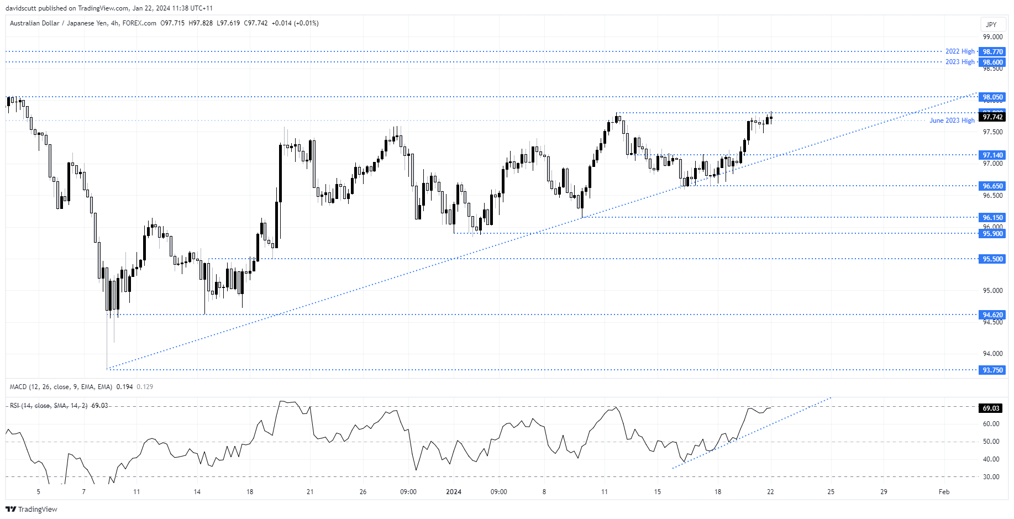Click the '15' date axis label
1014x519 pixels.
pos(657,492)
